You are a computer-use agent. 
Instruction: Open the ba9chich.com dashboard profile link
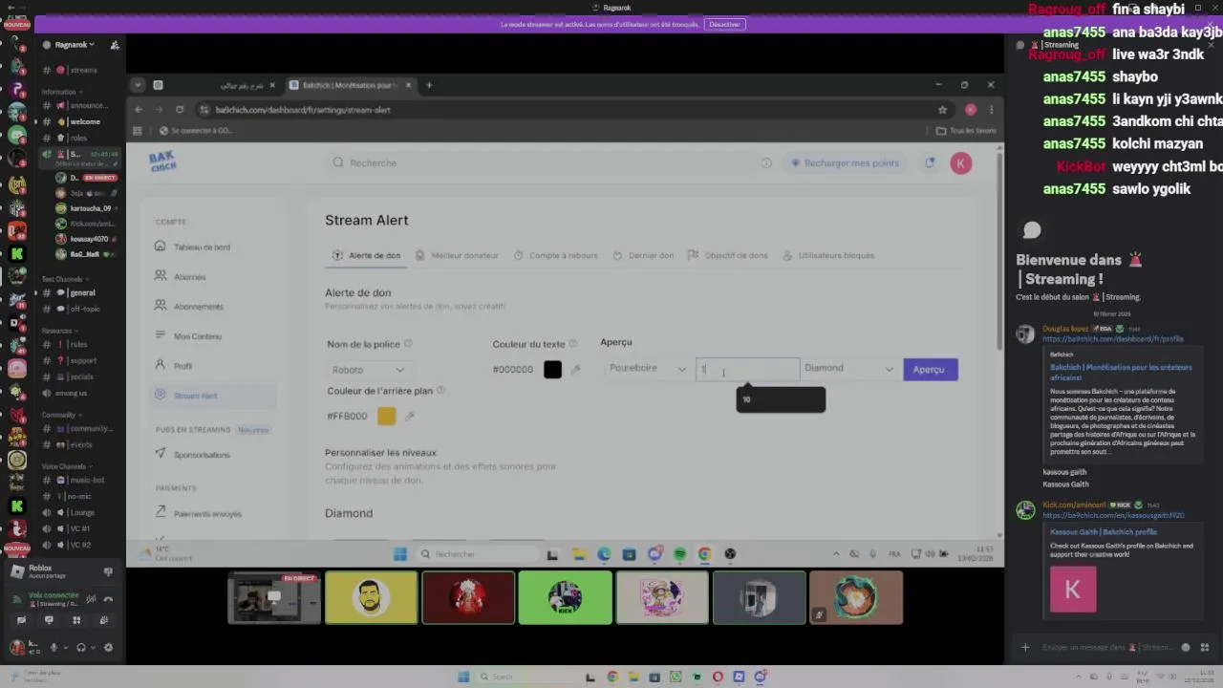click(1112, 339)
